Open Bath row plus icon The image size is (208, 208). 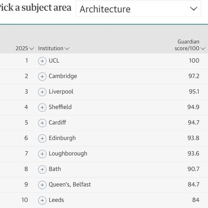[42, 169]
